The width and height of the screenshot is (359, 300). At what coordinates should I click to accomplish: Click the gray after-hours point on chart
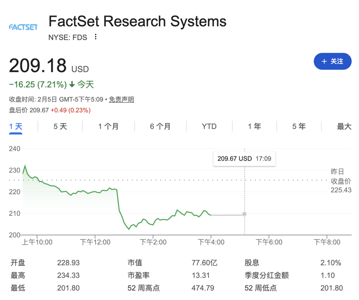pos(244,214)
